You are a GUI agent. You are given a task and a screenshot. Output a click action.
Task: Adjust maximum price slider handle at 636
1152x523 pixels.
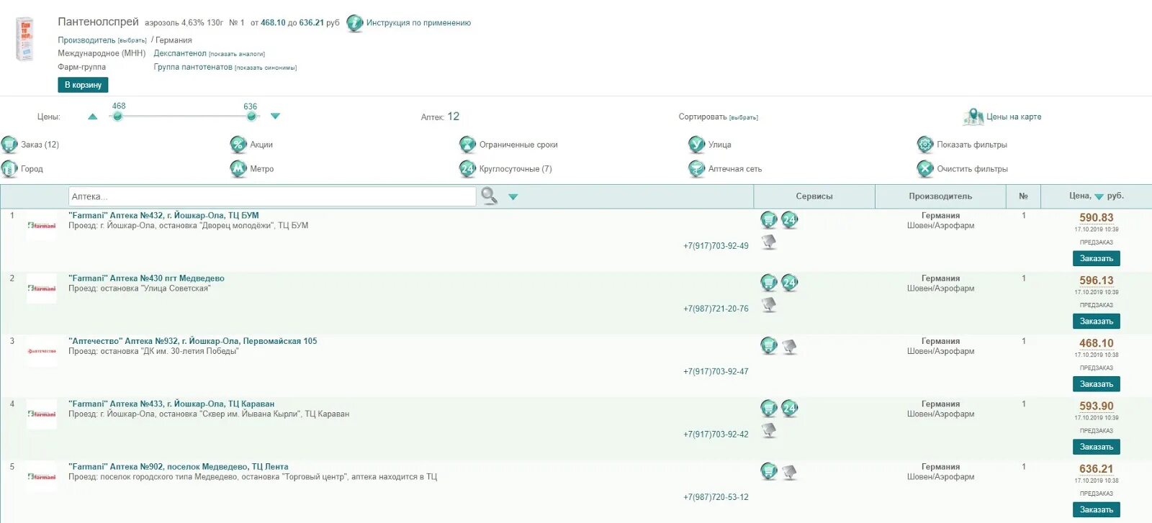(251, 116)
